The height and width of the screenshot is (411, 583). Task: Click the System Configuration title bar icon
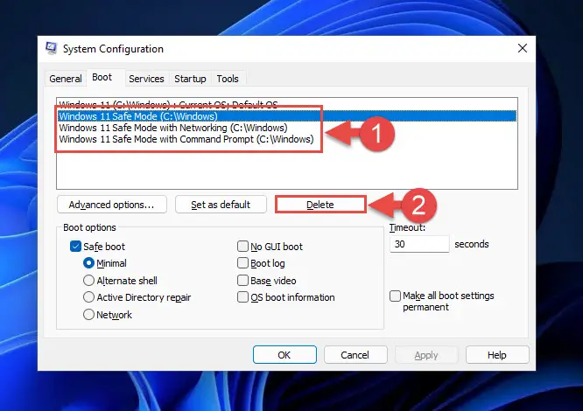51,48
